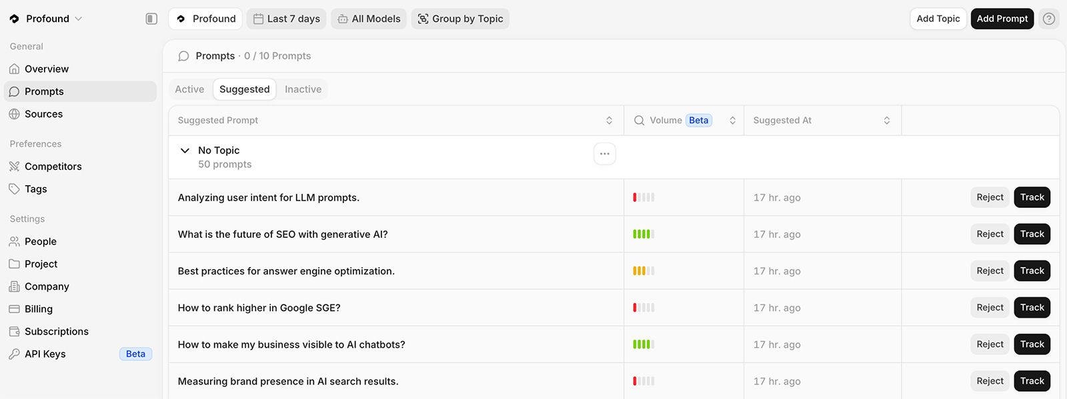Click the Profound logo icon in sidebar header
1067x399 pixels.
click(14, 19)
